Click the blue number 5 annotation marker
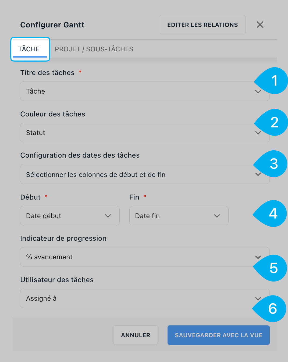 [271, 268]
